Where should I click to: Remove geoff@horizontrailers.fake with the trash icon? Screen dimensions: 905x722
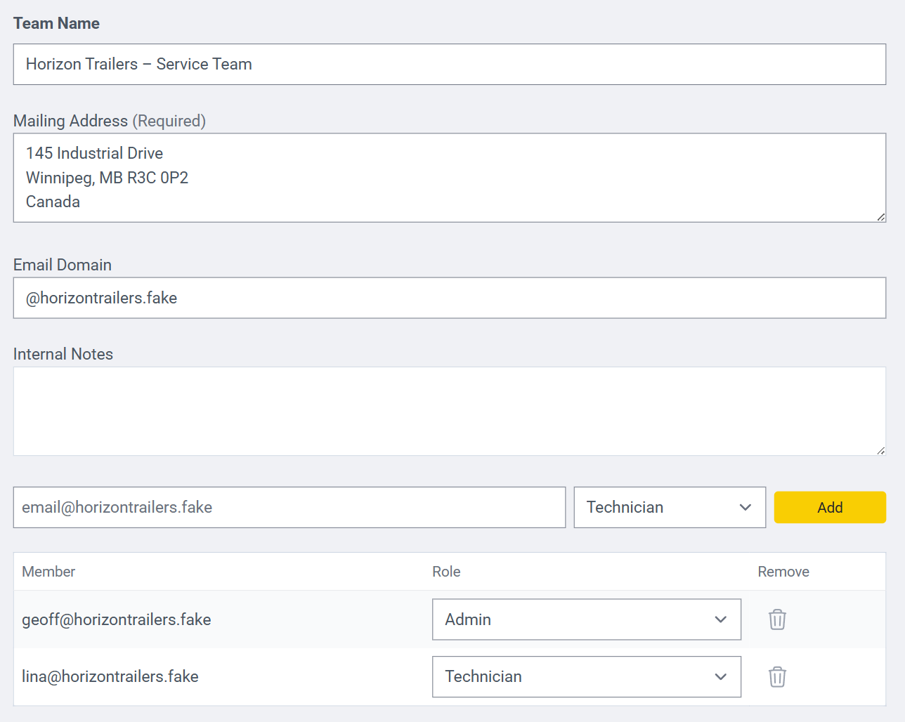(777, 619)
